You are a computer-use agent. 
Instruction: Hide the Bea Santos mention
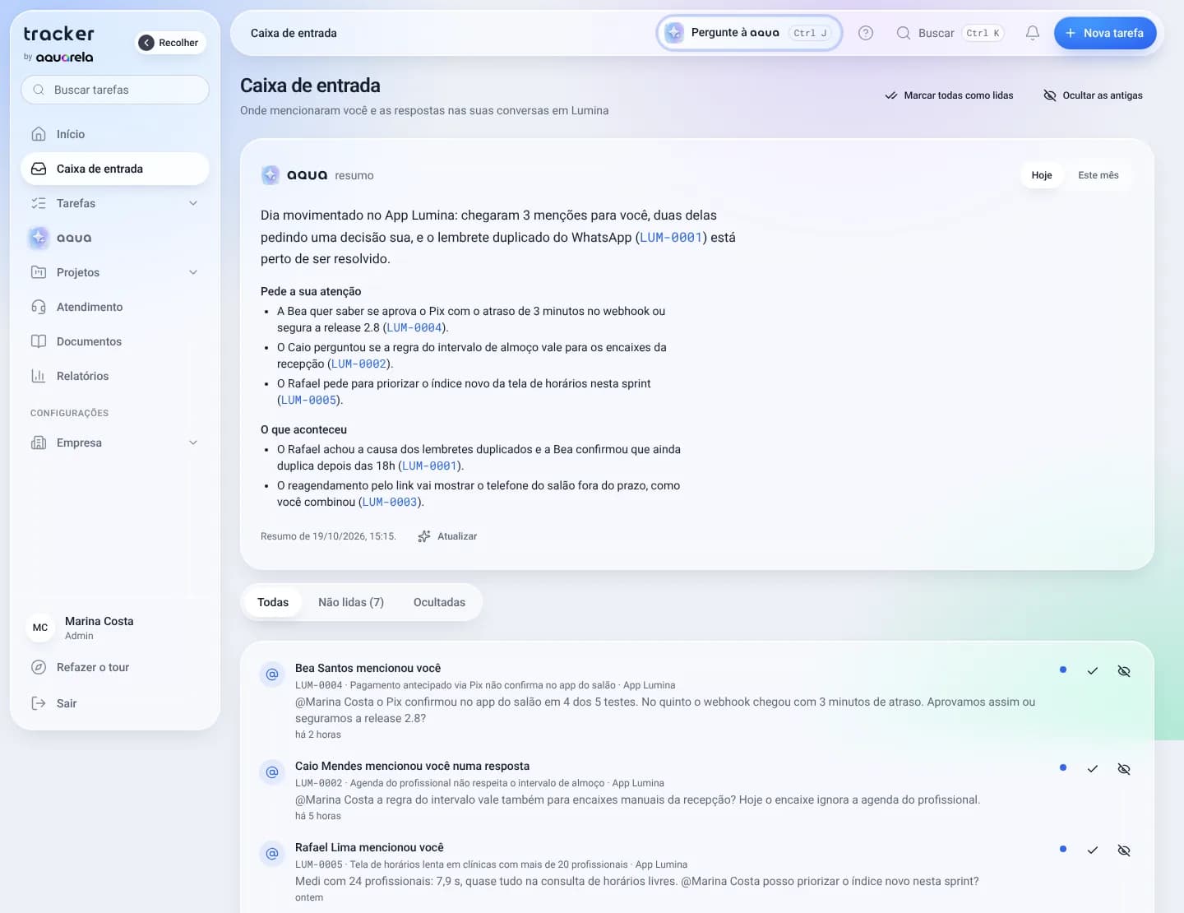(1124, 671)
